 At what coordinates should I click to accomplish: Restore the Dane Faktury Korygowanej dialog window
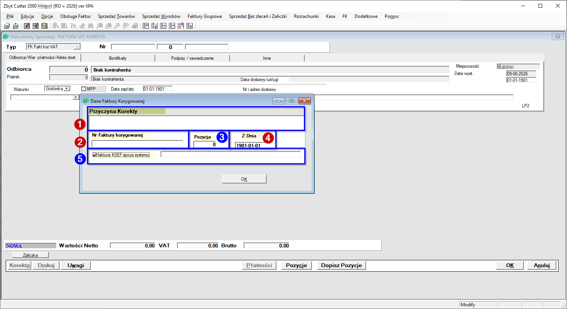pyautogui.click(x=292, y=101)
